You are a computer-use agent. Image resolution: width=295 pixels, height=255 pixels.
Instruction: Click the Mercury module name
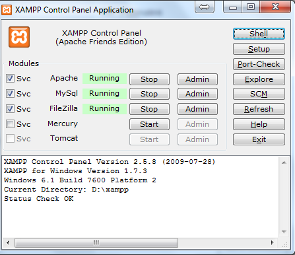(63, 124)
